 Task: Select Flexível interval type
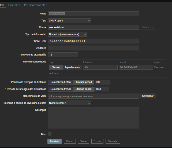tap(56, 67)
